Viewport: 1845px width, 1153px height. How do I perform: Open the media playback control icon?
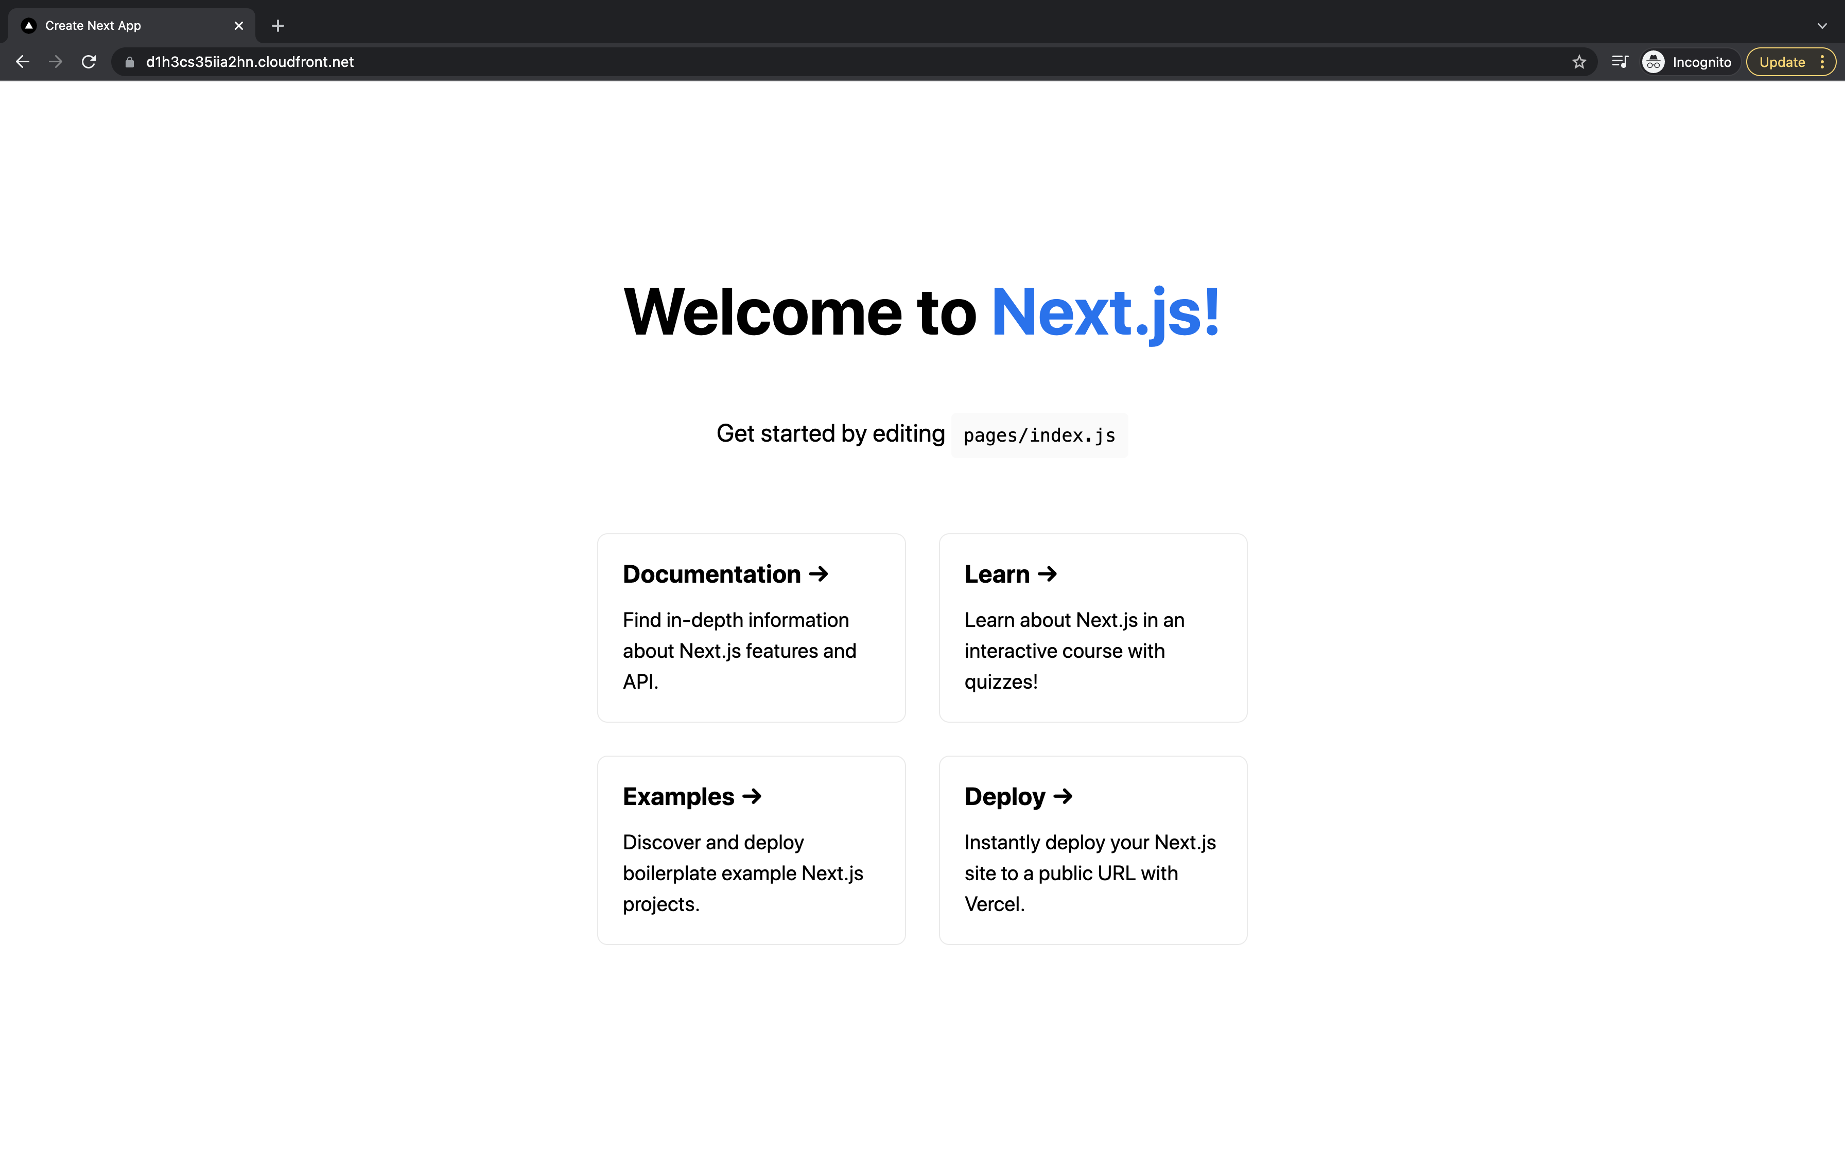coord(1620,62)
